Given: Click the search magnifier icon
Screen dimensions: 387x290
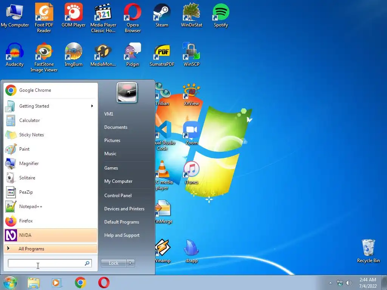Looking at the screenshot, I should [x=87, y=263].
